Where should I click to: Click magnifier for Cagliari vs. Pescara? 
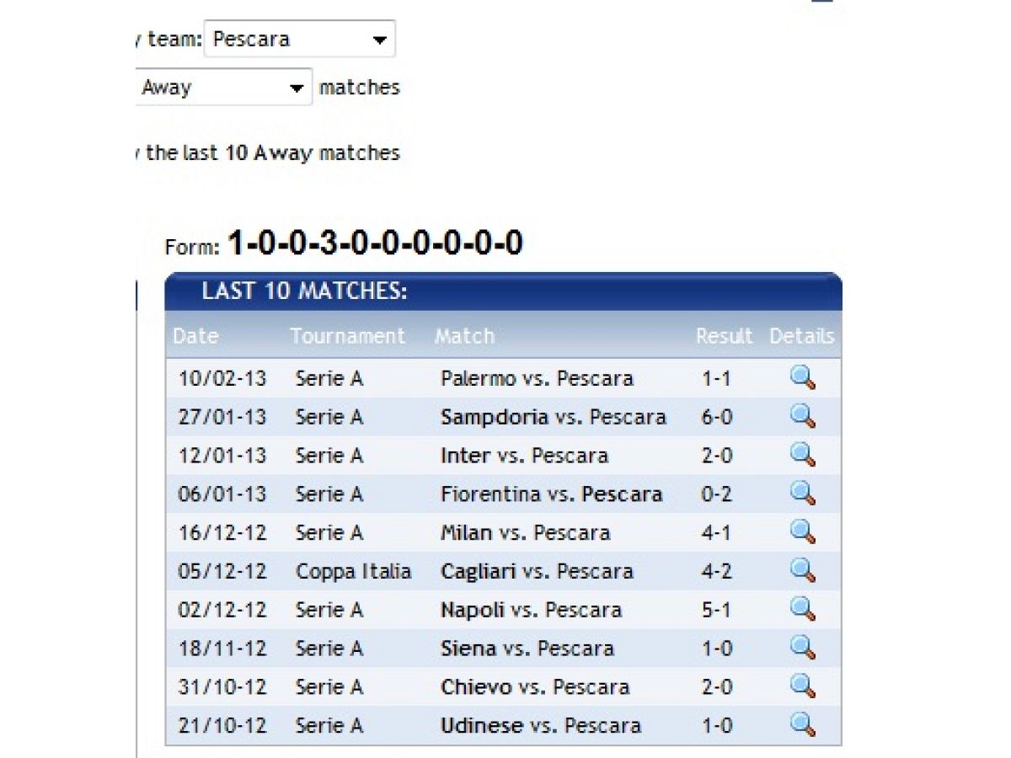point(802,571)
